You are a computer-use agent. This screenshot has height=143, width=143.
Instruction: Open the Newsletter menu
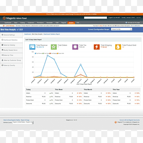(x=50, y=23)
